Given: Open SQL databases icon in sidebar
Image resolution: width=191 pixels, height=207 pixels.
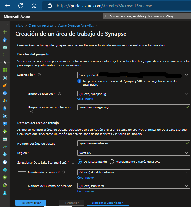Looking at the screenshot, I should pyautogui.click(x=5, y=108).
